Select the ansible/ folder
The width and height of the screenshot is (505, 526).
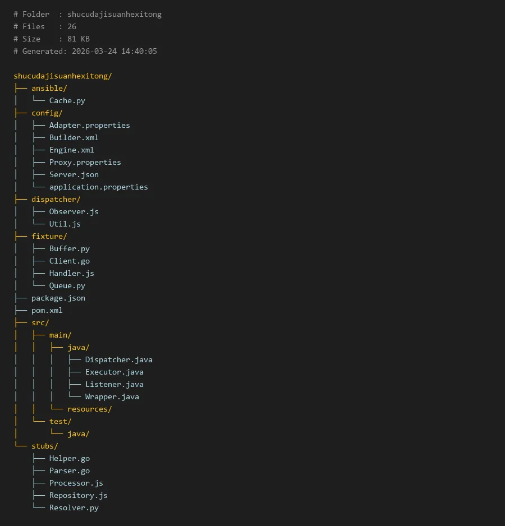click(49, 88)
